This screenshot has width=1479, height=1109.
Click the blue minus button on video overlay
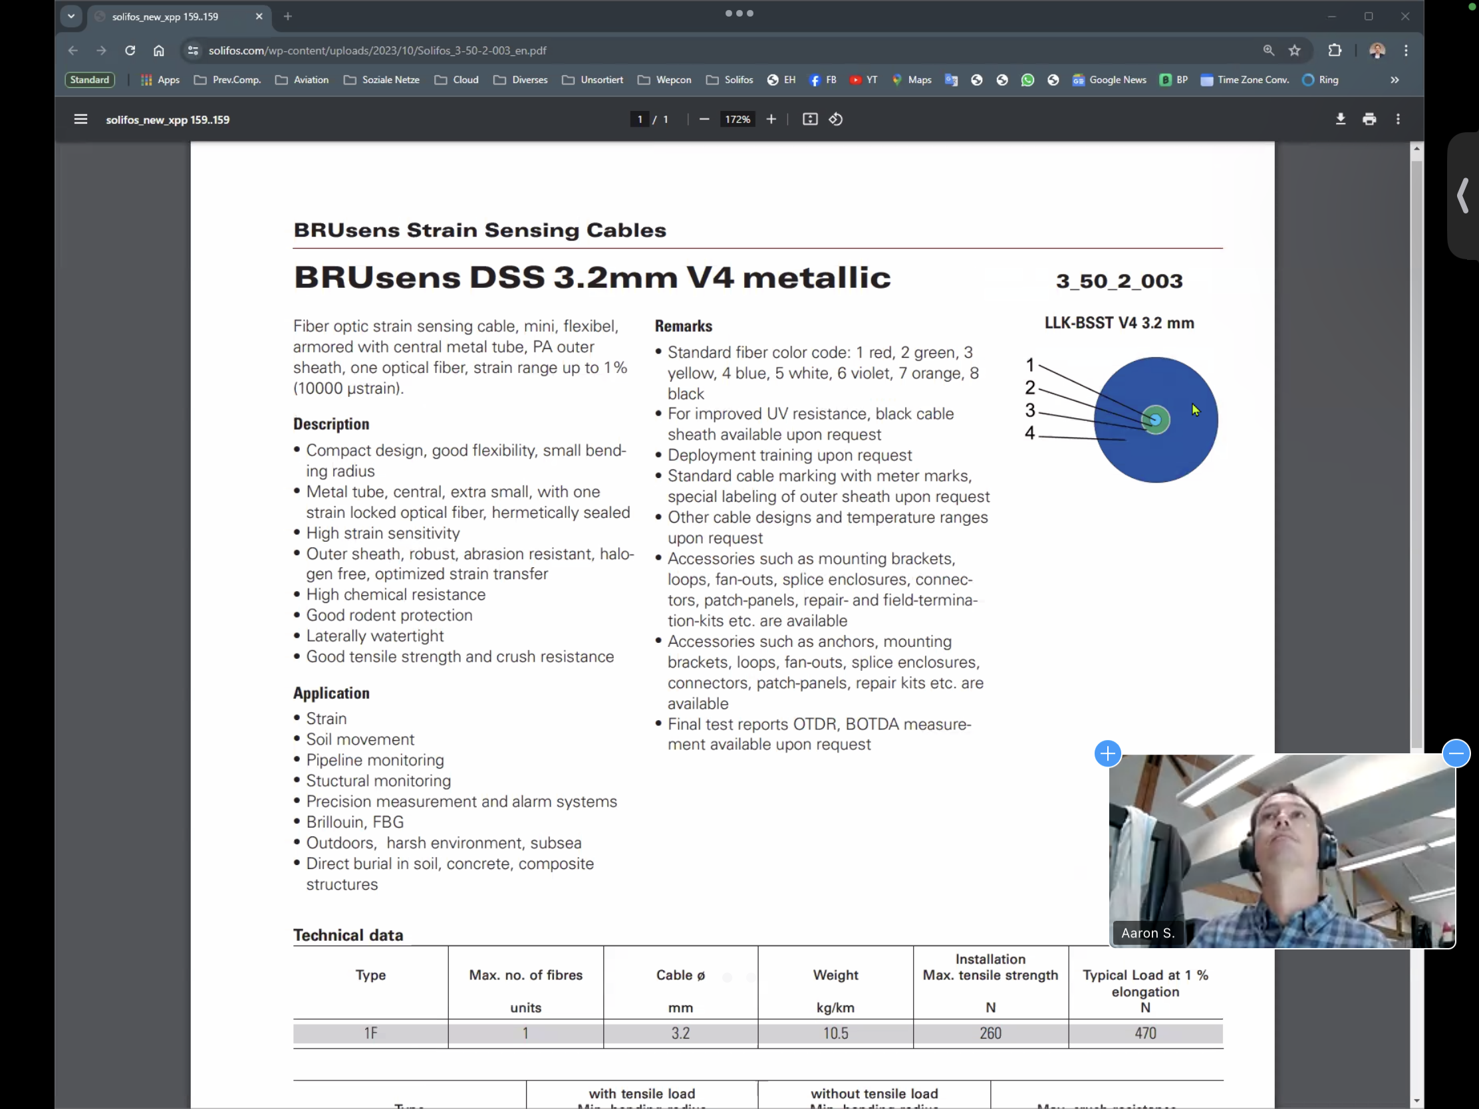1456,754
